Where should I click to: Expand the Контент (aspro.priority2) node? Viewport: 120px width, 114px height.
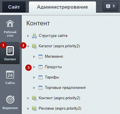coord(28,98)
